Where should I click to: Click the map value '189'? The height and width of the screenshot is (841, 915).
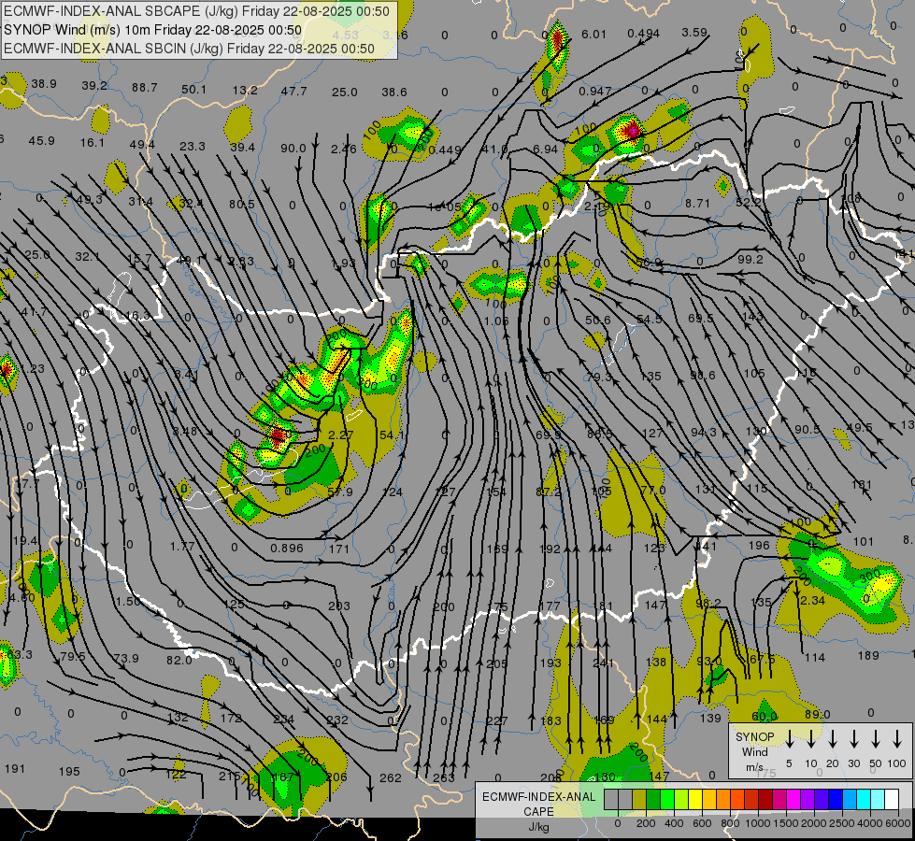coord(868,655)
